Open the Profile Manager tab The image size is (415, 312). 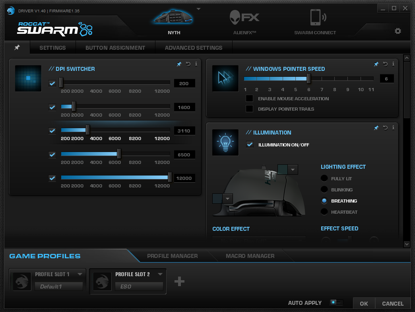172,256
